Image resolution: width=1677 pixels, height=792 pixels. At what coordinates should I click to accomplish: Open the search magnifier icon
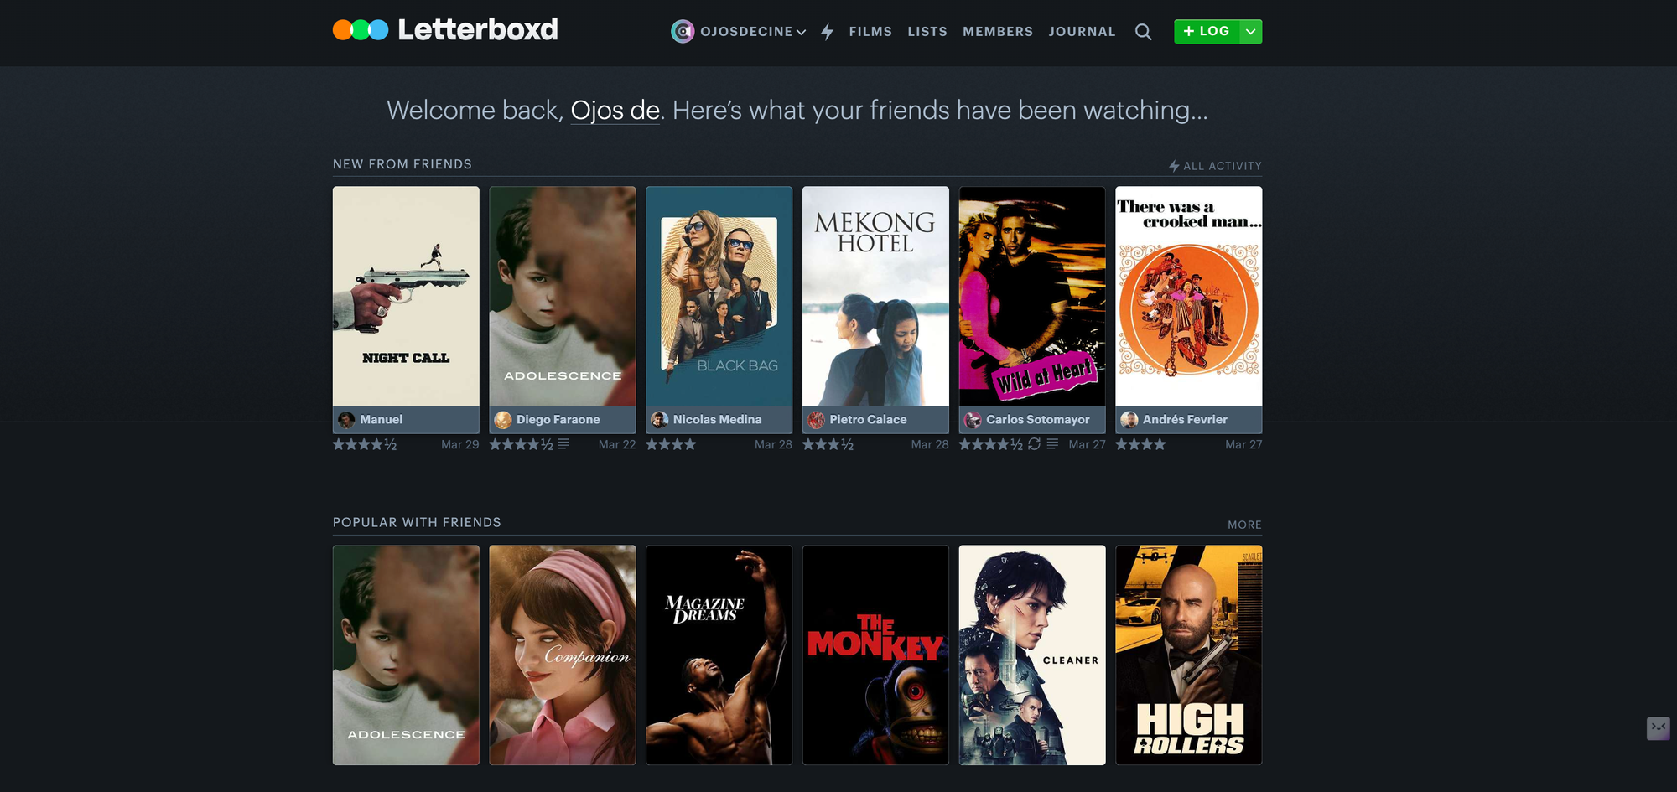tap(1143, 32)
